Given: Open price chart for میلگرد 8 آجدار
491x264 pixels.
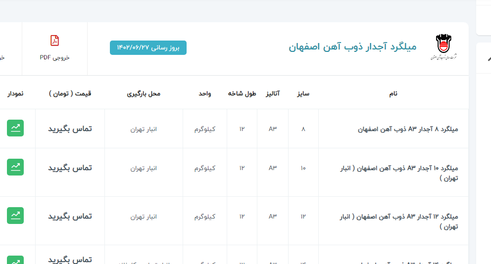Looking at the screenshot, I should [15, 128].
